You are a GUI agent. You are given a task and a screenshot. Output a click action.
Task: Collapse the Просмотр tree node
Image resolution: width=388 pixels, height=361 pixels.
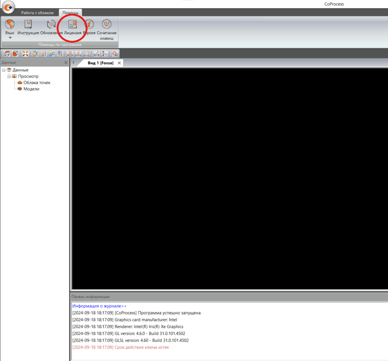(x=9, y=76)
